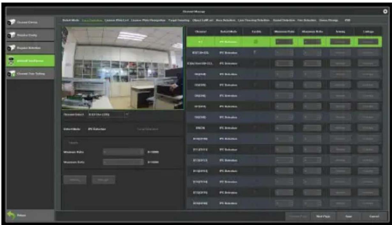Click the topmost sidebar camera icon
Image resolution: width=392 pixels, height=225 pixels.
click(x=11, y=22)
